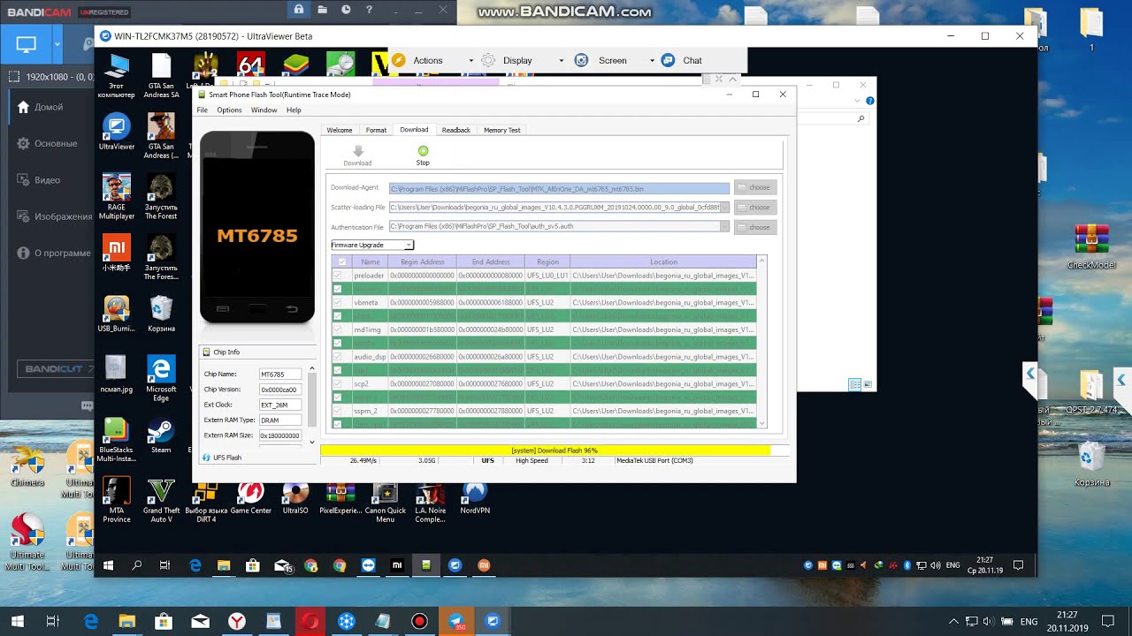The image size is (1132, 636).
Task: Open the Steam desktop shortcut
Action: tap(161, 435)
